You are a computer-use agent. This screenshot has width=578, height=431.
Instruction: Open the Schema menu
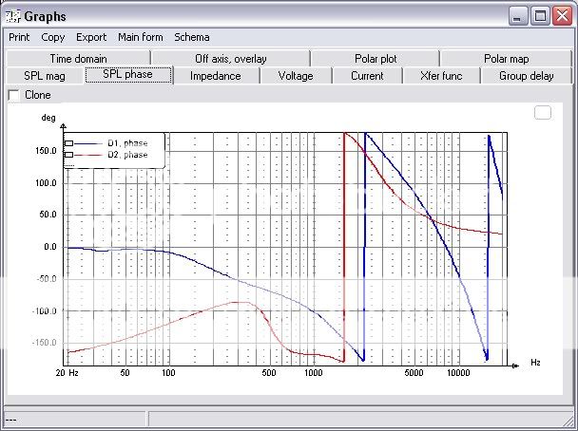(191, 38)
